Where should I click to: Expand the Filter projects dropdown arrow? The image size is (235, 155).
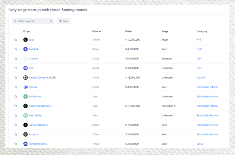51,21
